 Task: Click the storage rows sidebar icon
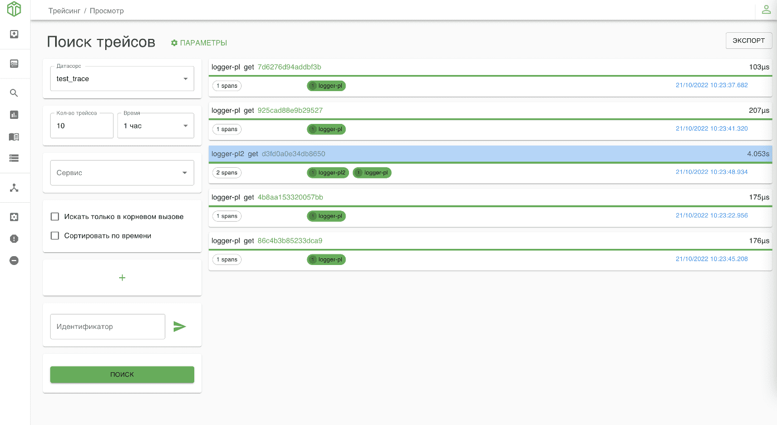pos(14,158)
